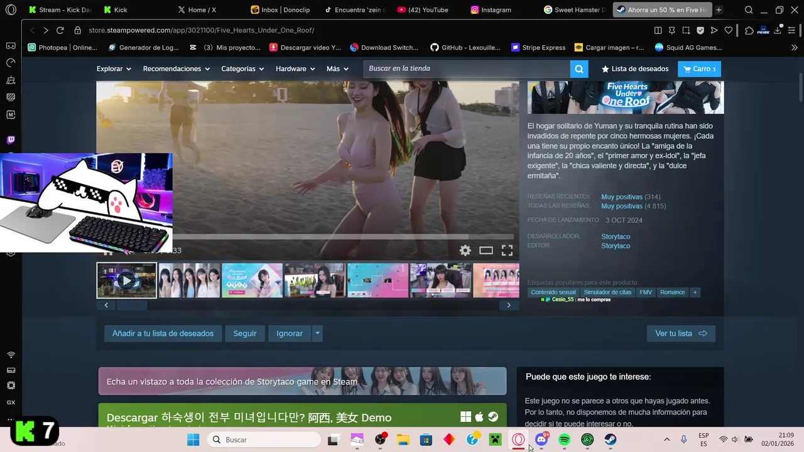Open the Ignorar dropdown arrow
Image resolution: width=804 pixels, height=452 pixels.
[x=317, y=333]
